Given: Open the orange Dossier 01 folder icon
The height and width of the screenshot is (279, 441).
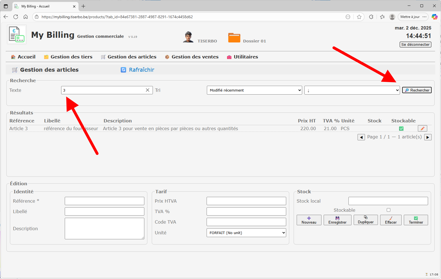Looking at the screenshot, I should point(234,37).
